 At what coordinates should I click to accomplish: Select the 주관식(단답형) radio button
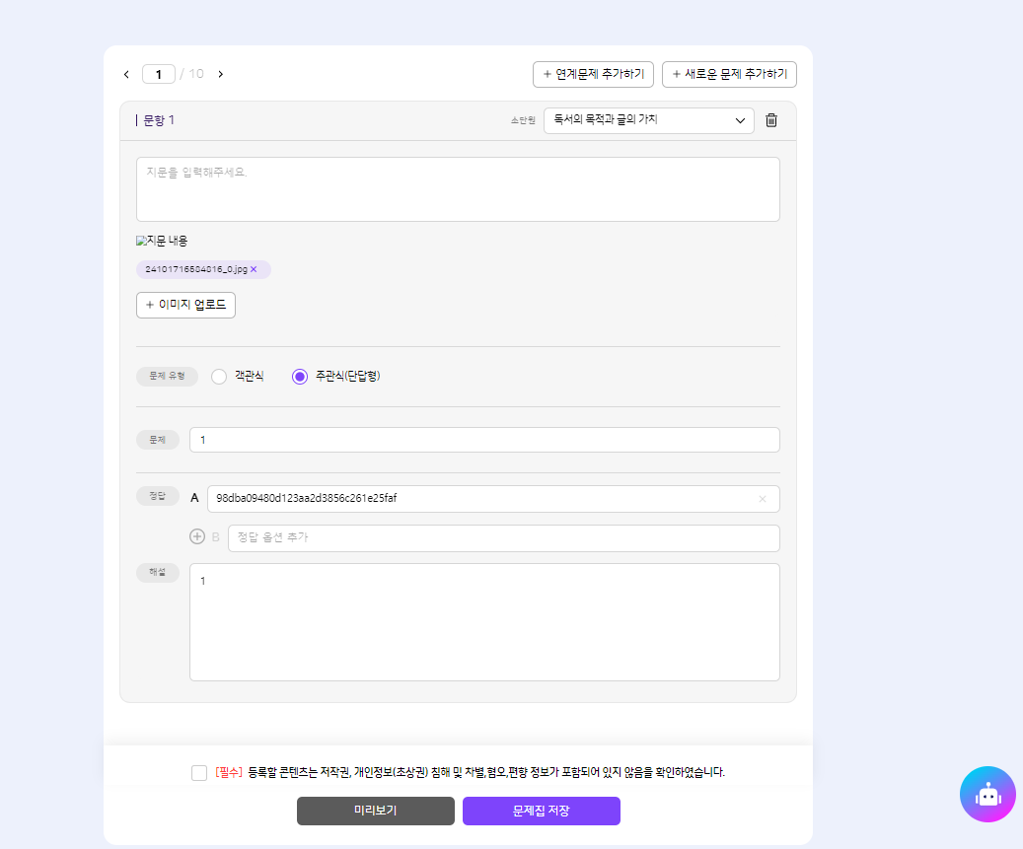tap(300, 376)
